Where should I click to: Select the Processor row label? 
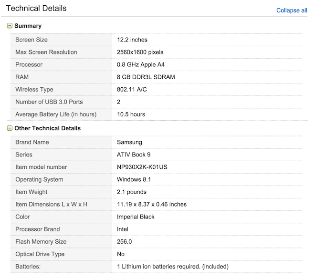coord(29,64)
